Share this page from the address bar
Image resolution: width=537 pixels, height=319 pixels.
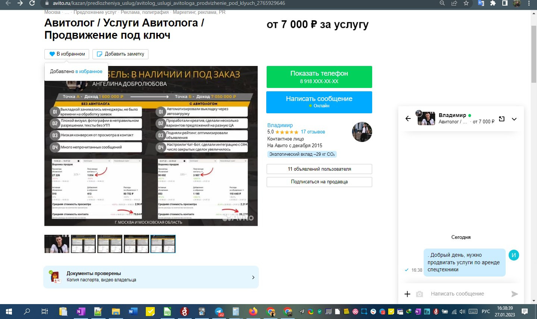tap(454, 3)
